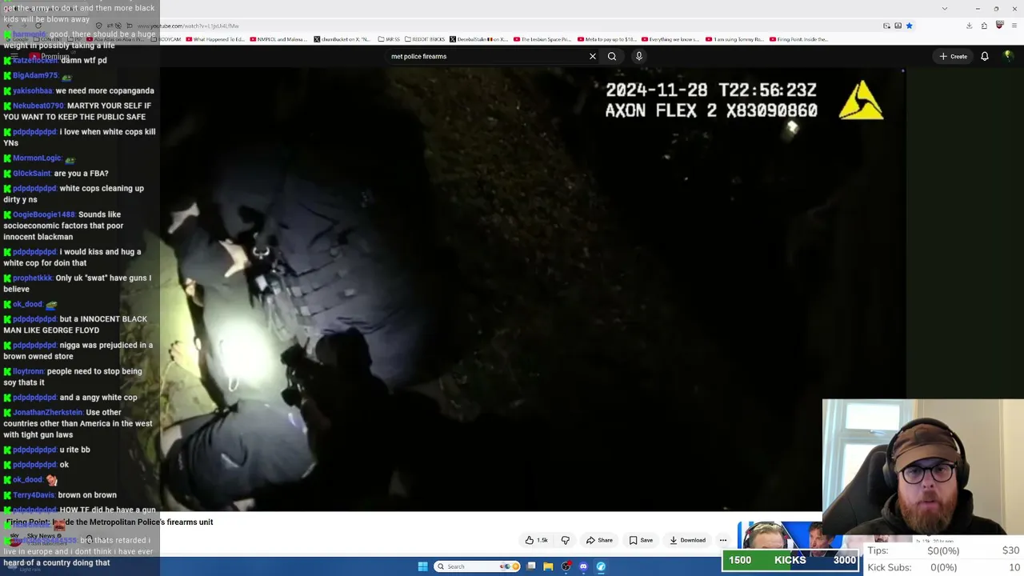
Task: Open the 'DecebalStalin' X bookmark
Action: [479, 39]
